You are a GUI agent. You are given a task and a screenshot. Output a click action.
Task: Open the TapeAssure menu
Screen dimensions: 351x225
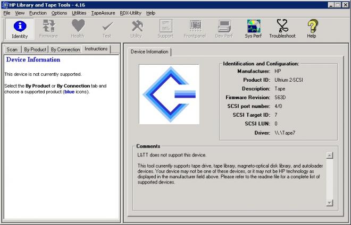coord(103,13)
